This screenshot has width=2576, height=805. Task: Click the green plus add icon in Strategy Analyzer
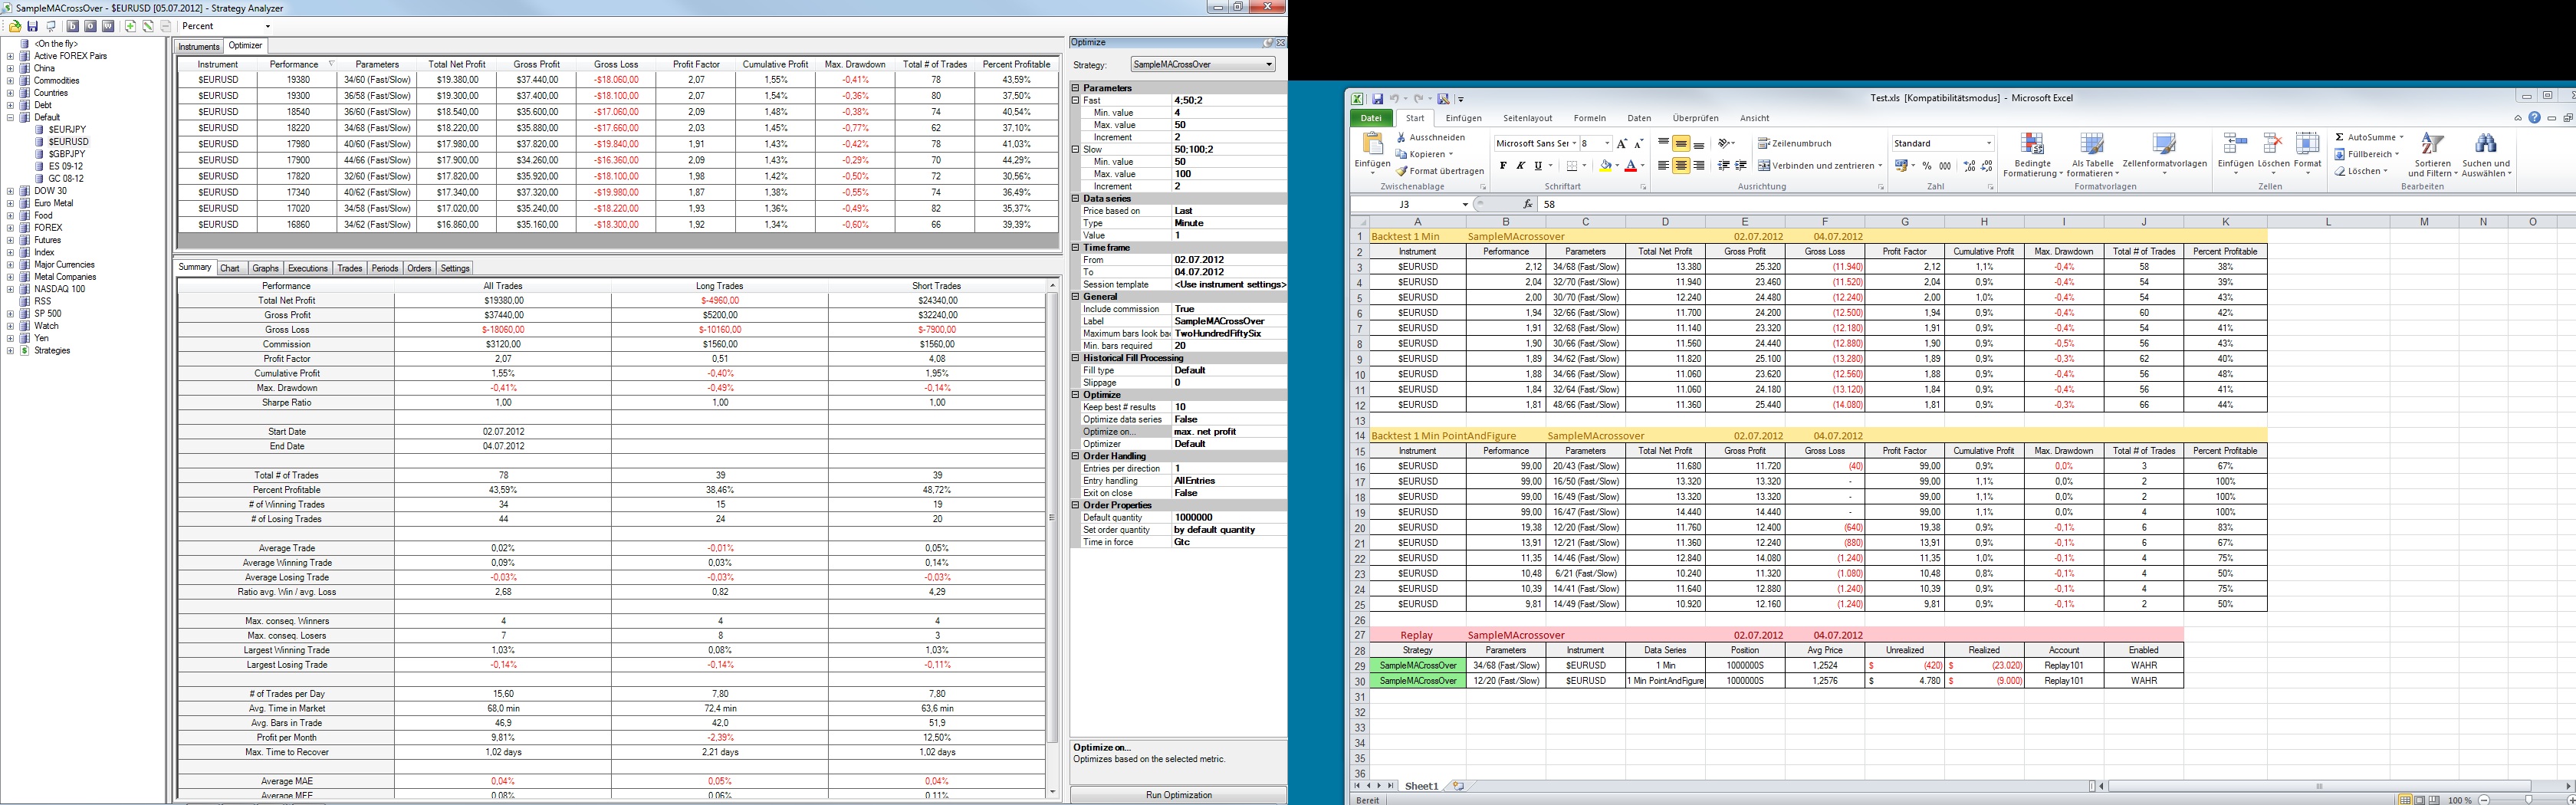tap(130, 26)
